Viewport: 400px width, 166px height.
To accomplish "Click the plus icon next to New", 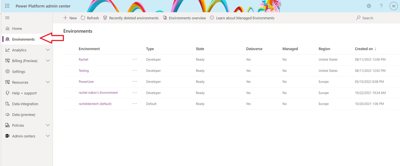I will 65,18.
